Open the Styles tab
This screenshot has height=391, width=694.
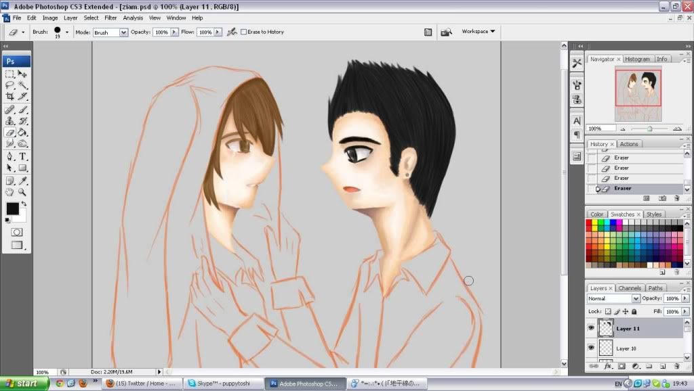[x=654, y=214]
